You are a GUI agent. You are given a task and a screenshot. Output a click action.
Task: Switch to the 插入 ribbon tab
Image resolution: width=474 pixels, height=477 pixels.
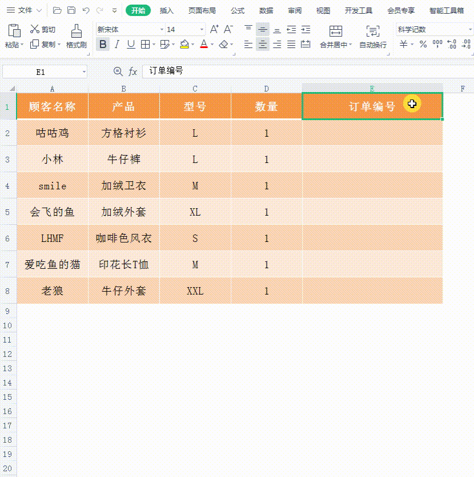click(x=167, y=10)
